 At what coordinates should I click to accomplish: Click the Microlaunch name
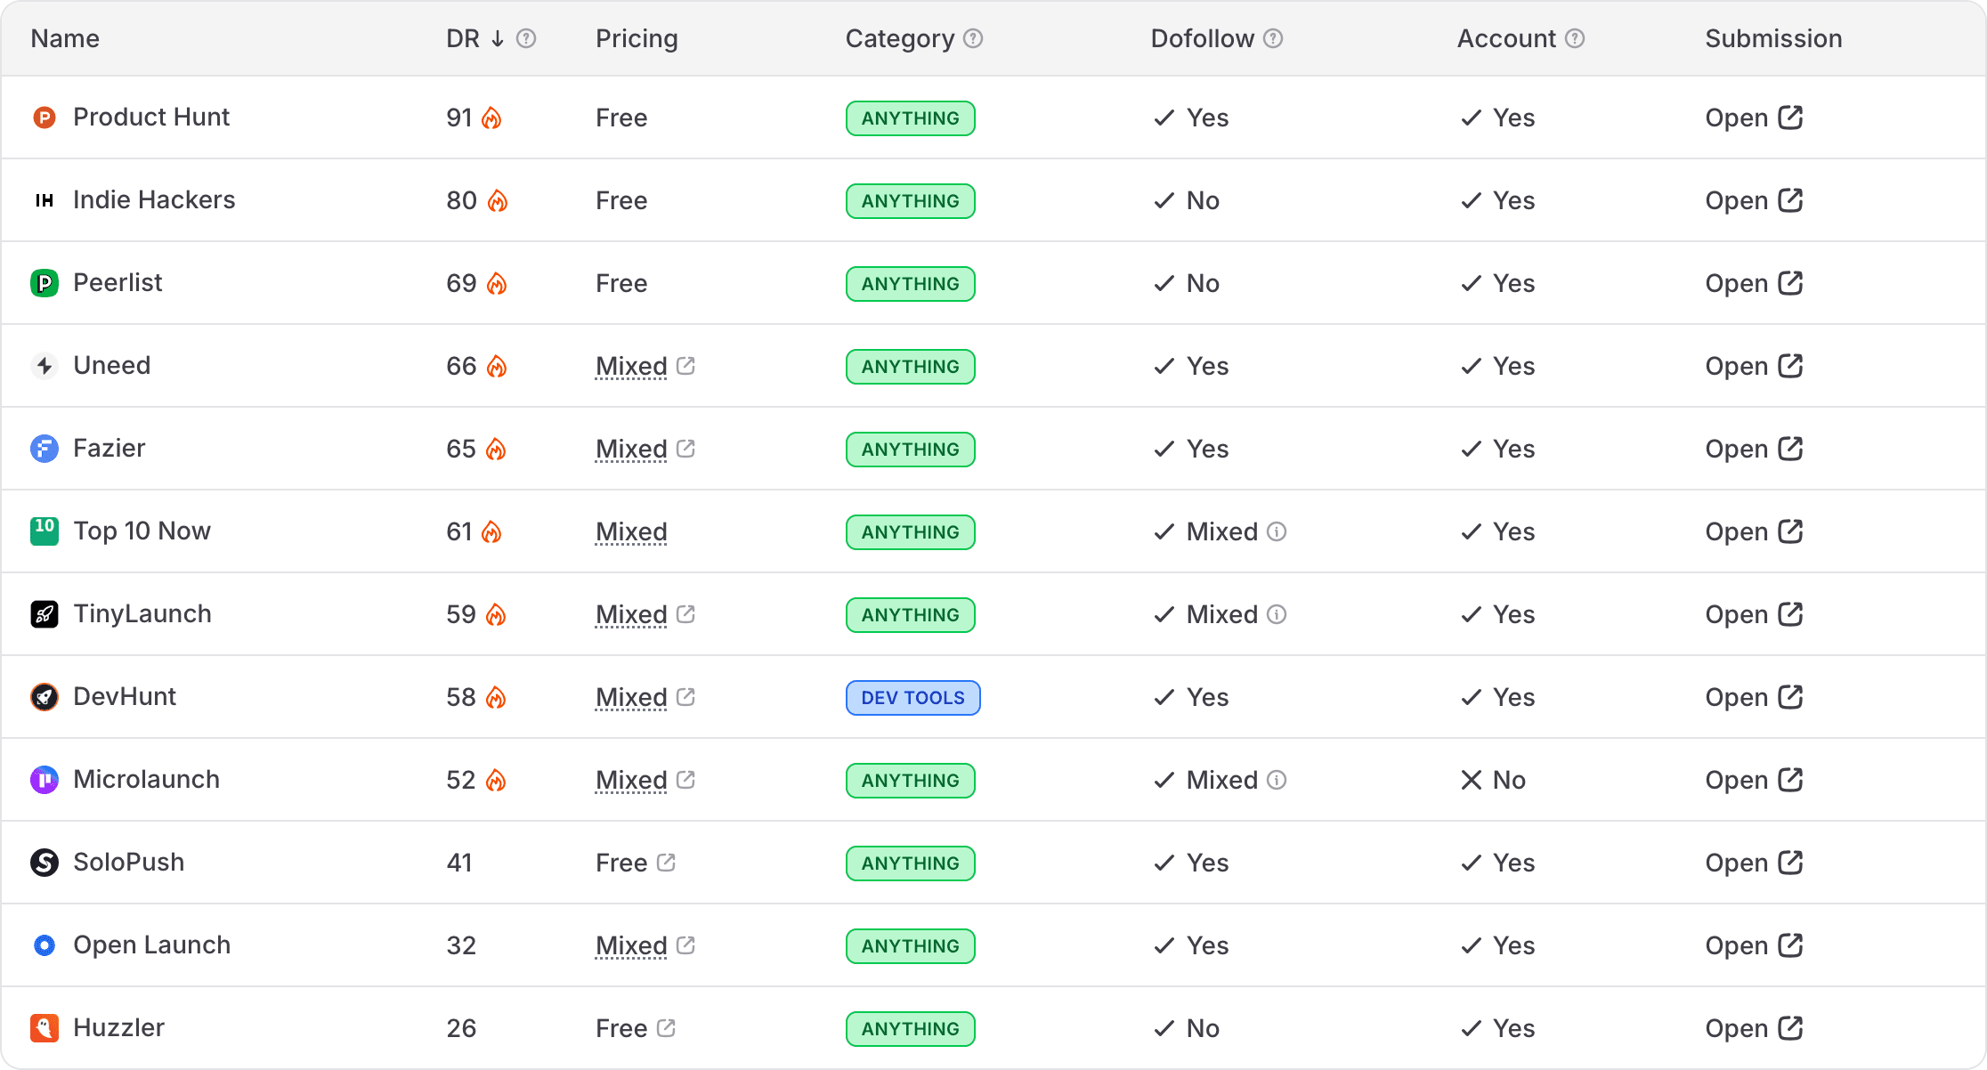[146, 780]
